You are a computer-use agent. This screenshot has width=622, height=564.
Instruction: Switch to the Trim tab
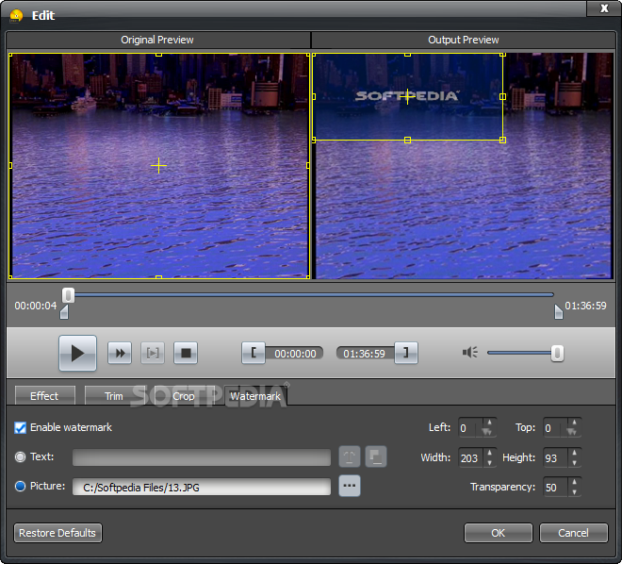click(x=114, y=396)
